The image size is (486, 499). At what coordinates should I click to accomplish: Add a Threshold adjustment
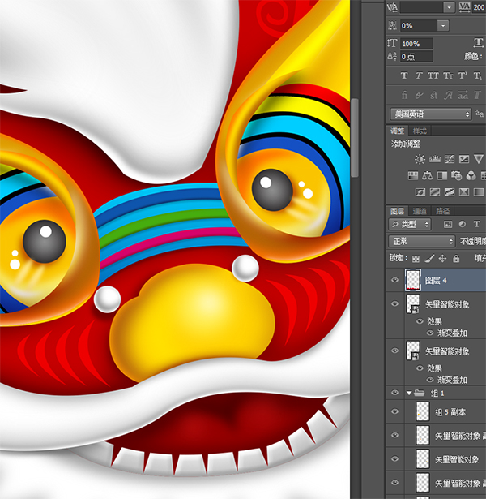point(450,192)
